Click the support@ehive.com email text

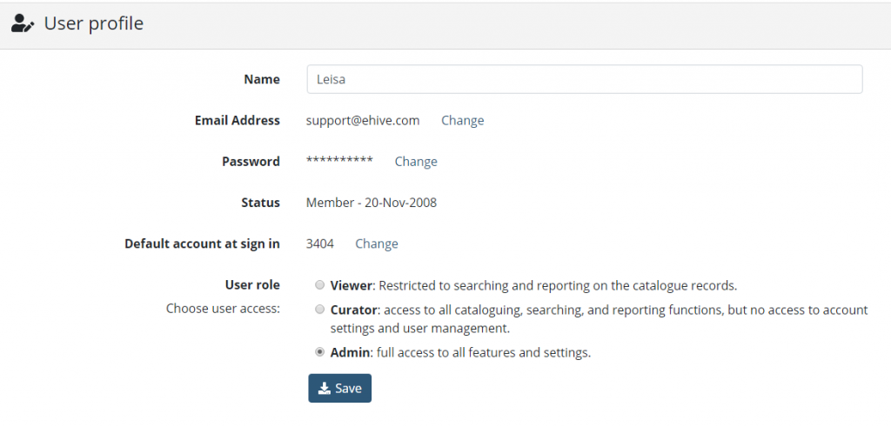coord(363,120)
